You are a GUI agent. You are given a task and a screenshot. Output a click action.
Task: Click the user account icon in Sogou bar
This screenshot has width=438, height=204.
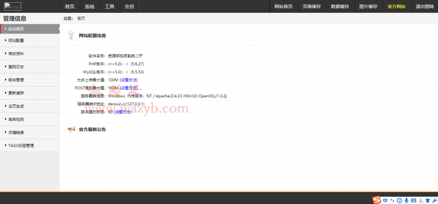point(421,200)
